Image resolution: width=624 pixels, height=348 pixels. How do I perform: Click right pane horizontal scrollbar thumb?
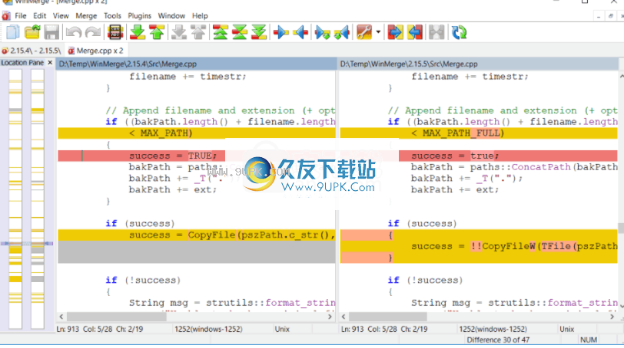click(387, 317)
